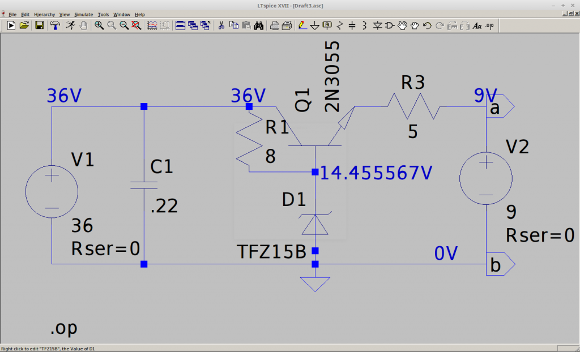Viewport: 580px width, 352px height.
Task: Click the .op directive text on schematic
Action: 63,328
